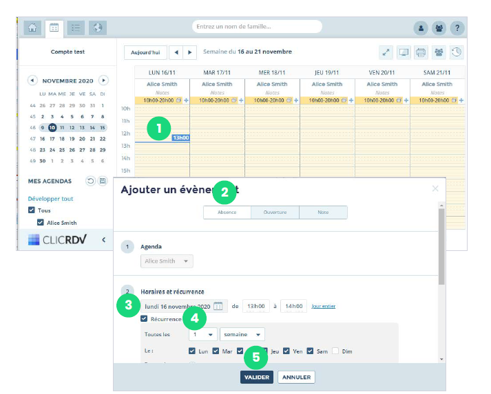Open the home icon tab

tap(32, 28)
